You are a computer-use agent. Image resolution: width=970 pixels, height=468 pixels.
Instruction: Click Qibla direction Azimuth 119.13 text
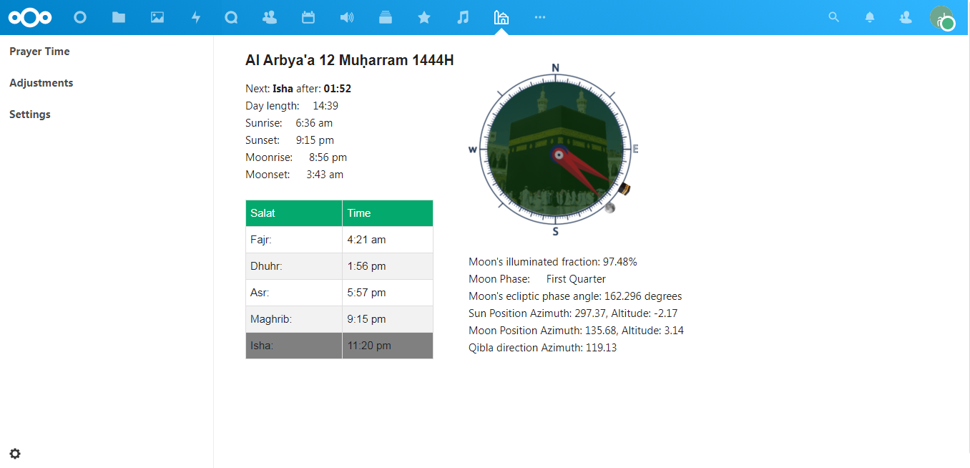tap(542, 348)
